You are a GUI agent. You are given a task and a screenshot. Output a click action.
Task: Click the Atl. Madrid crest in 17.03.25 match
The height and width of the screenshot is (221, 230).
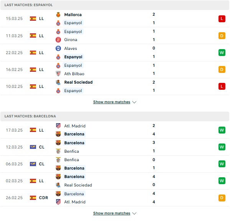pos(58,126)
